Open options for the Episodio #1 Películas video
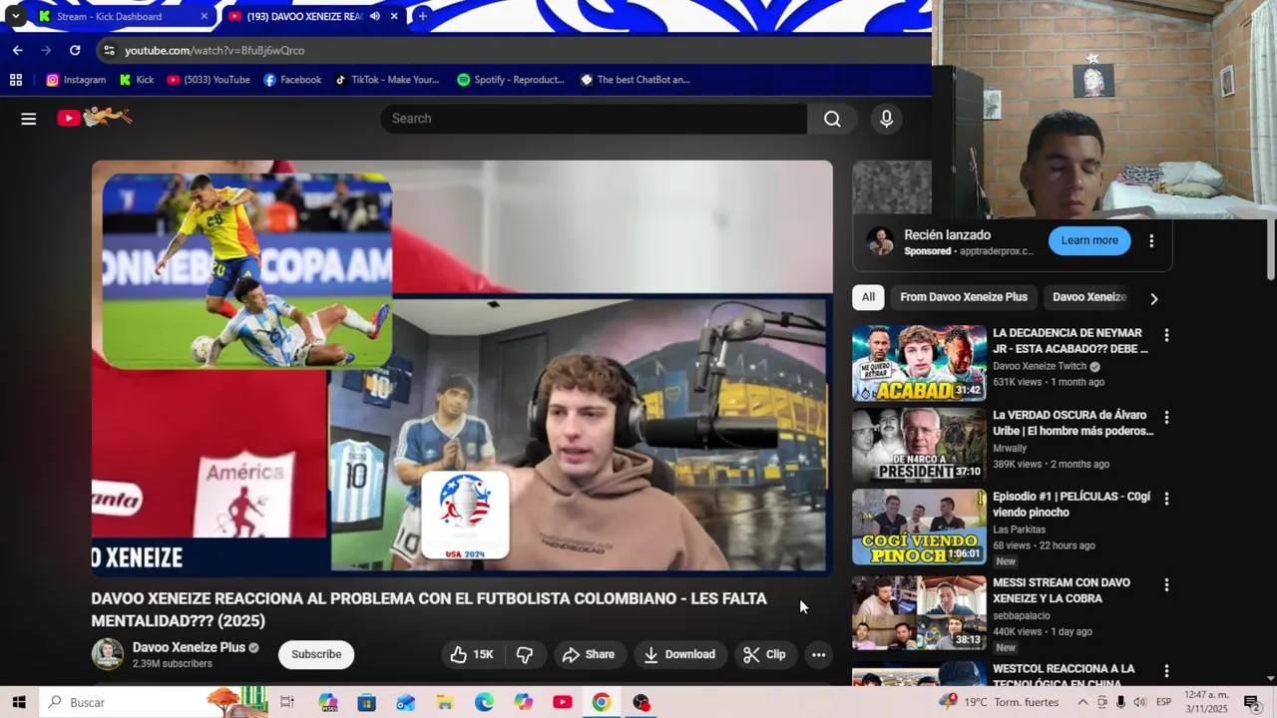 pyautogui.click(x=1166, y=499)
